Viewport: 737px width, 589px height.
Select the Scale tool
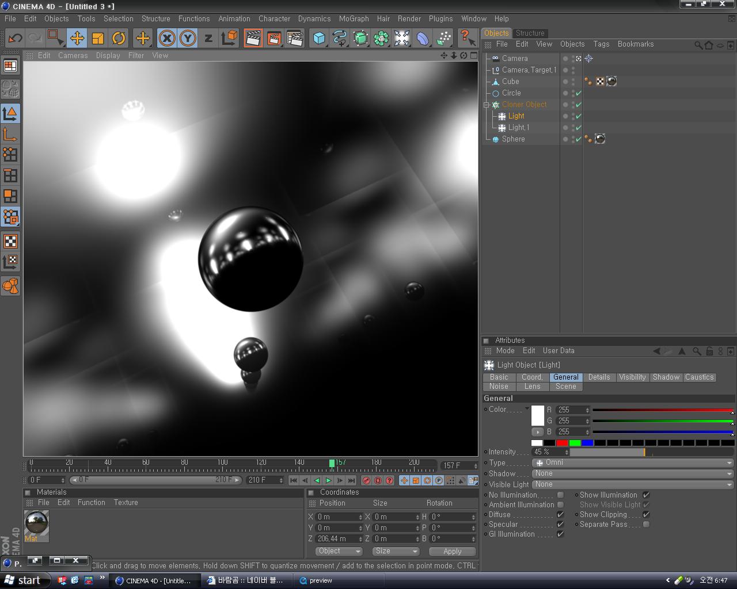click(97, 39)
